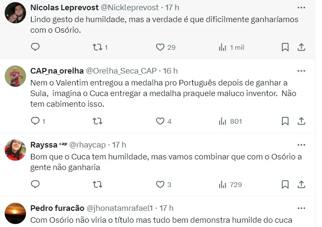This screenshot has width=322, height=227.
Task: Share Rayssa's tweet via share icon
Action: pos(301,184)
